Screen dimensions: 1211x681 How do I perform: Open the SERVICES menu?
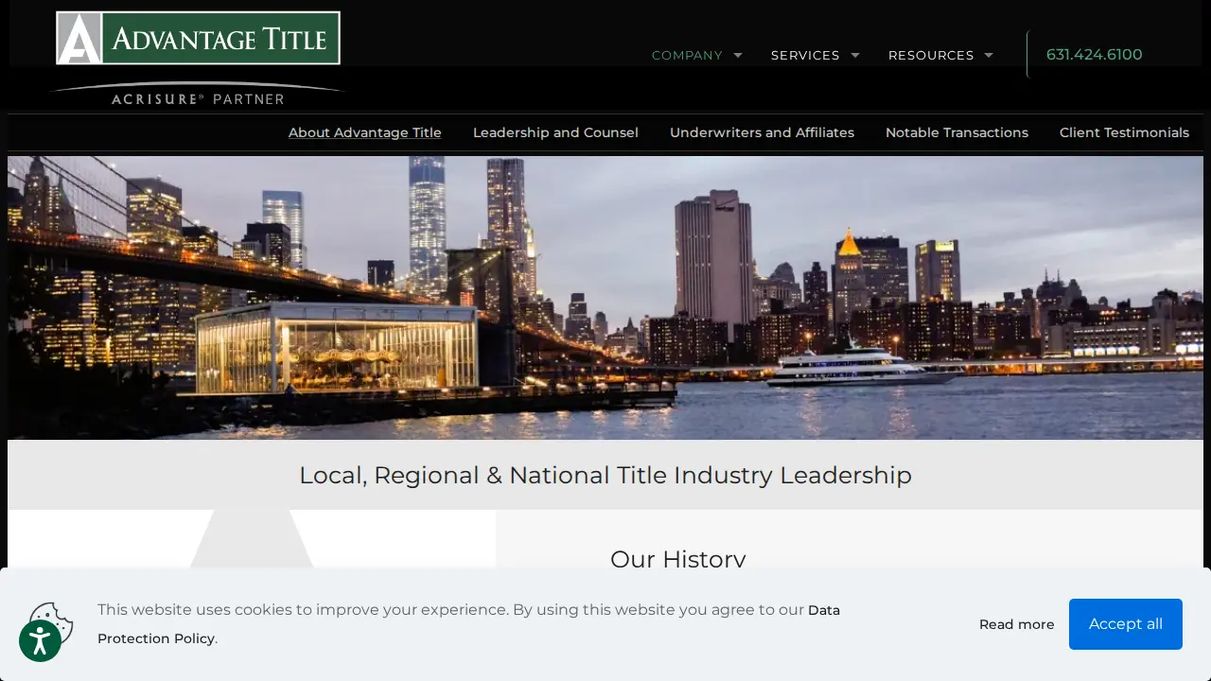coord(805,55)
